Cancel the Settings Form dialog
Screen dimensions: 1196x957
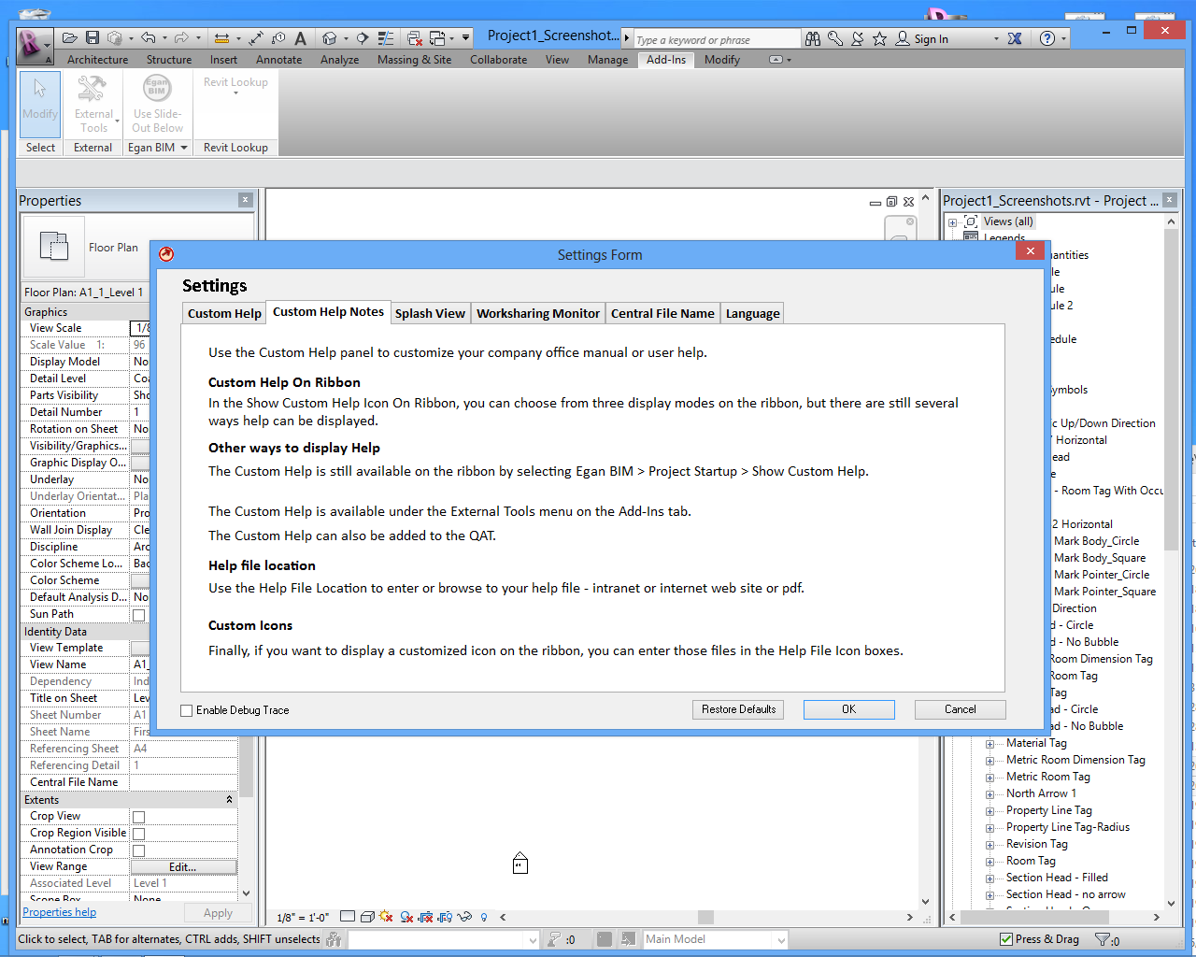[x=960, y=709]
